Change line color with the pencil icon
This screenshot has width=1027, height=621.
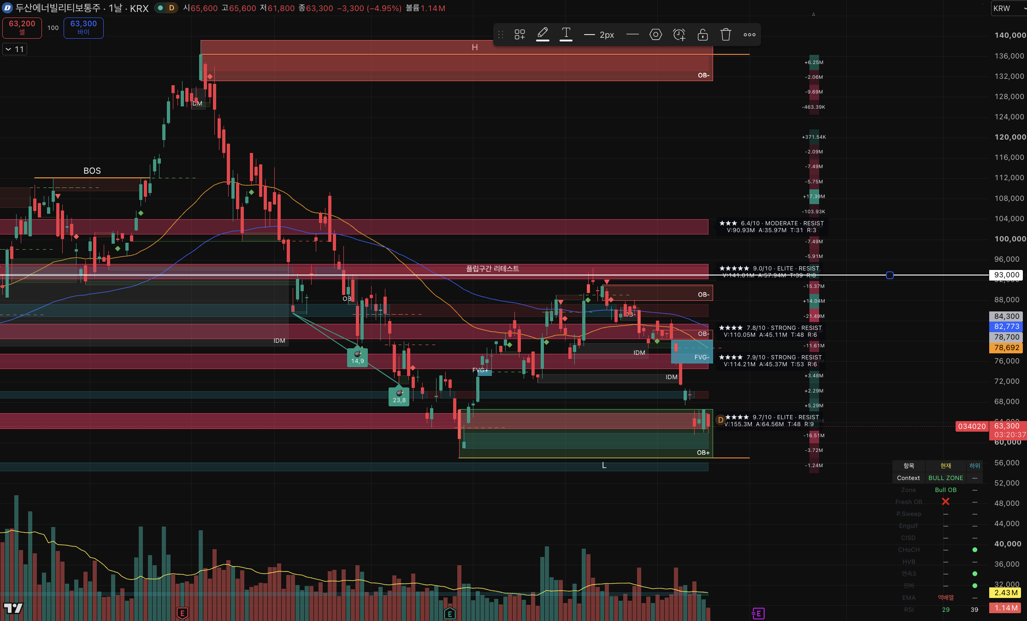[543, 34]
